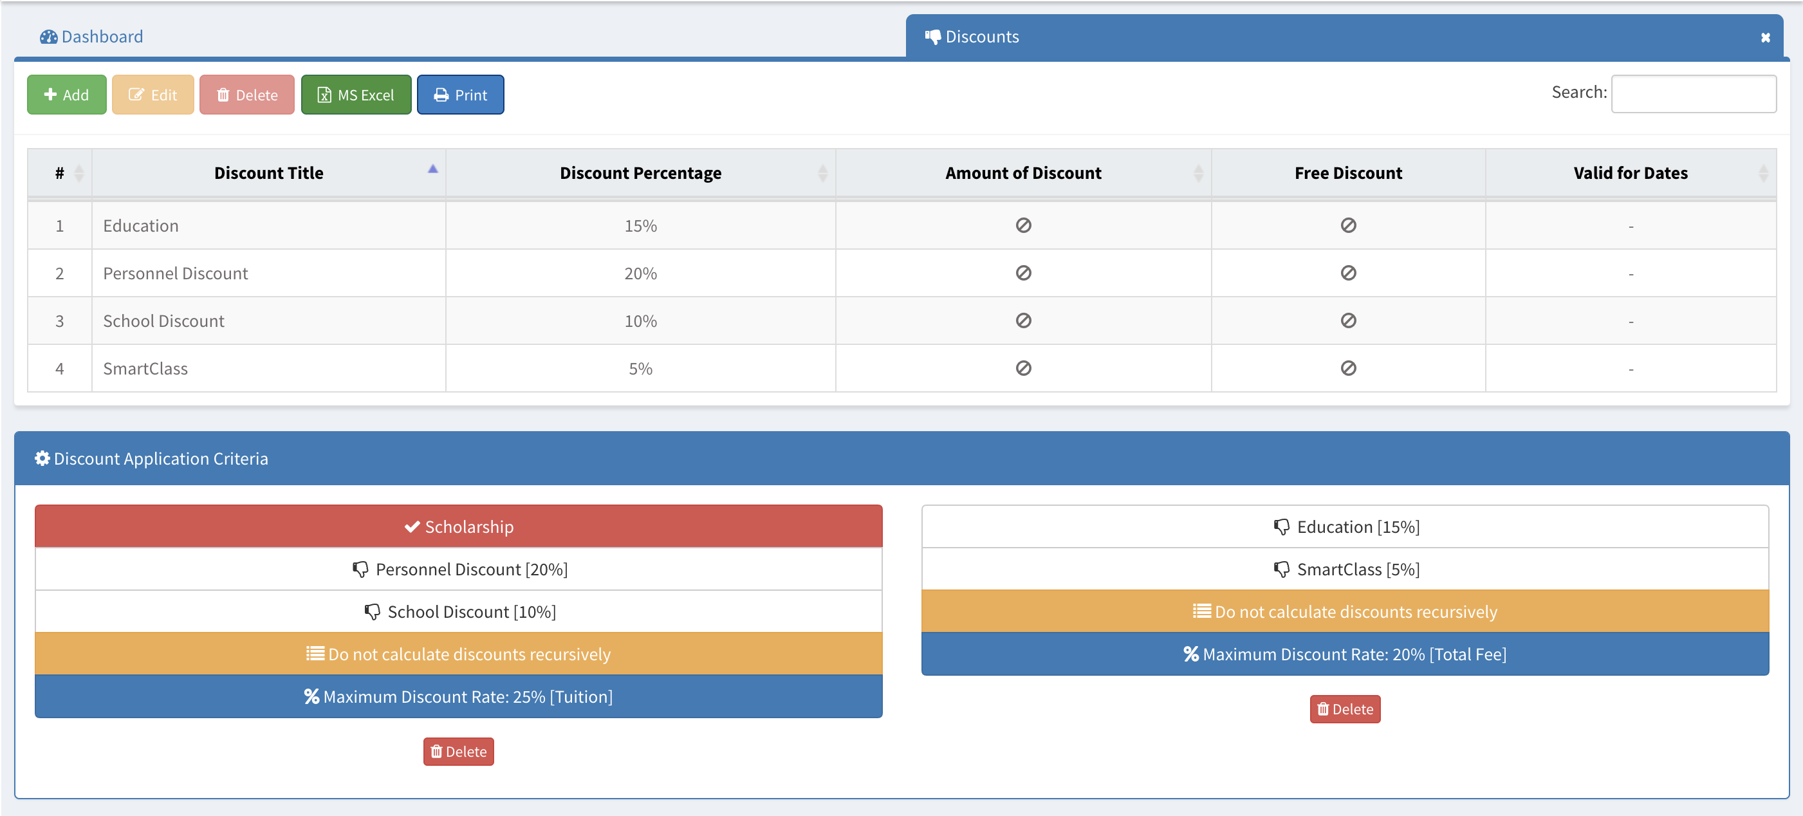Focus the Search input field

click(1692, 94)
